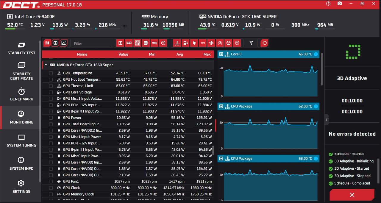The image size is (381, 203).
Task: Toggle current readings filter icon
Action: [203, 43]
